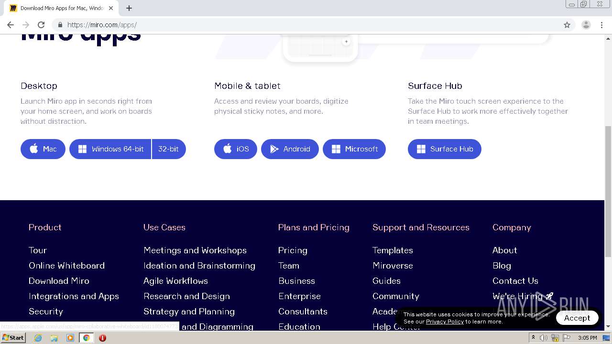Launch Internet Explorer from taskbar
The height and width of the screenshot is (344, 612).
pyautogui.click(x=38, y=338)
